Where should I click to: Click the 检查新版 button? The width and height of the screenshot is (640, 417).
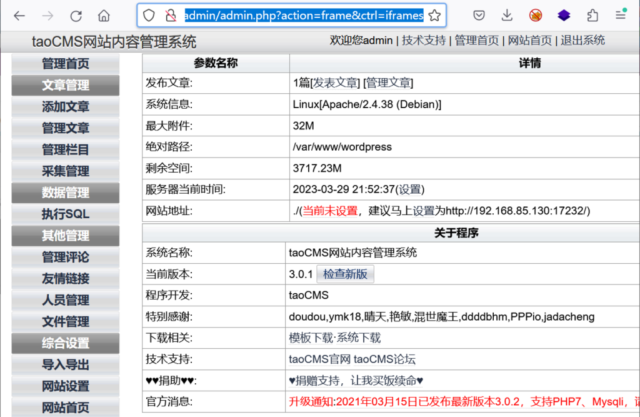[345, 274]
